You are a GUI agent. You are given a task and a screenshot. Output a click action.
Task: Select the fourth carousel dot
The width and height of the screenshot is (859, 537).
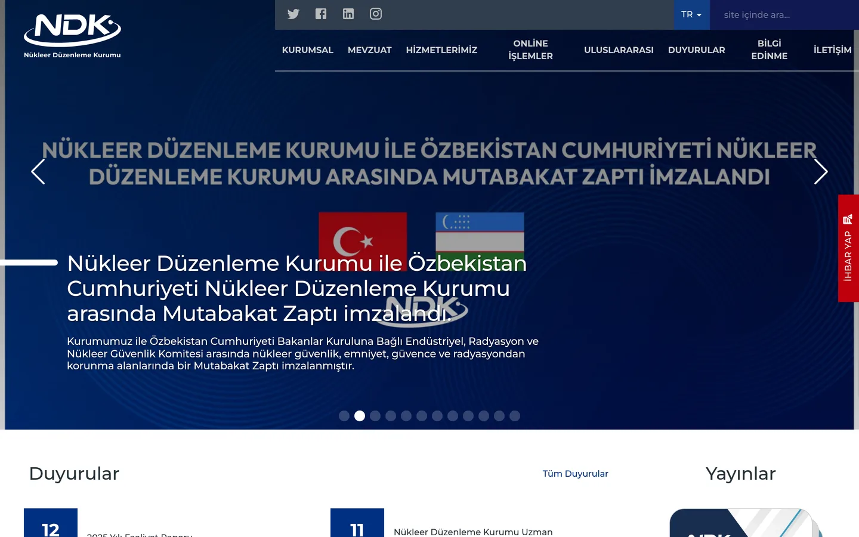pos(391,416)
